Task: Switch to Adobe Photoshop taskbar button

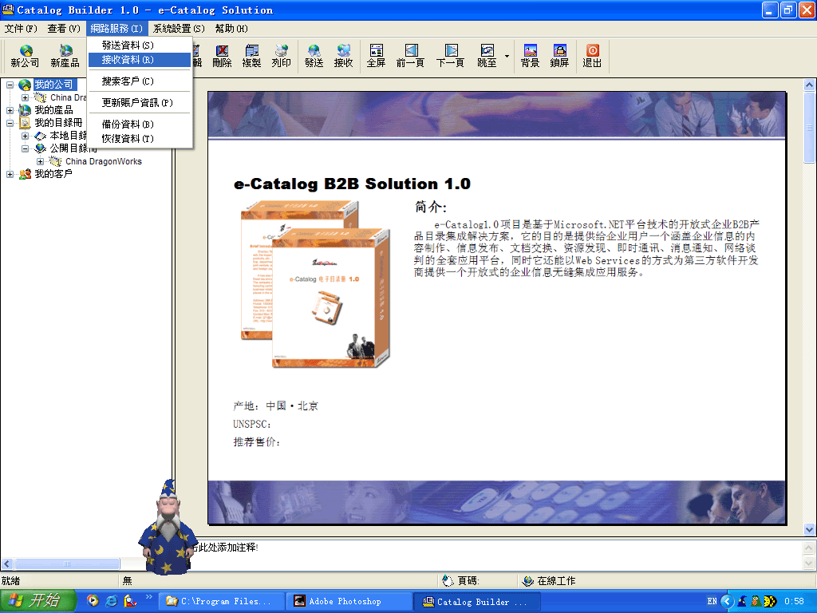Action: 349,602
